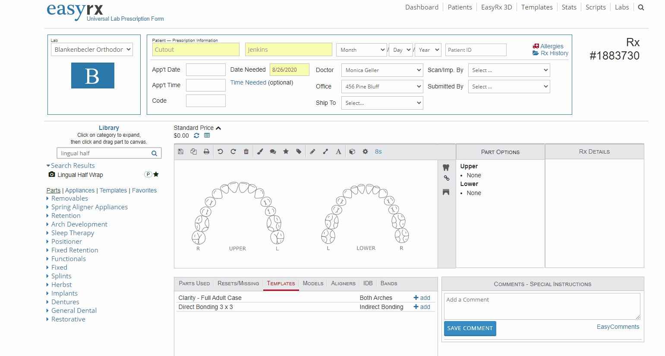
Task: Expand the Sleep Therapy category
Action: (72, 233)
